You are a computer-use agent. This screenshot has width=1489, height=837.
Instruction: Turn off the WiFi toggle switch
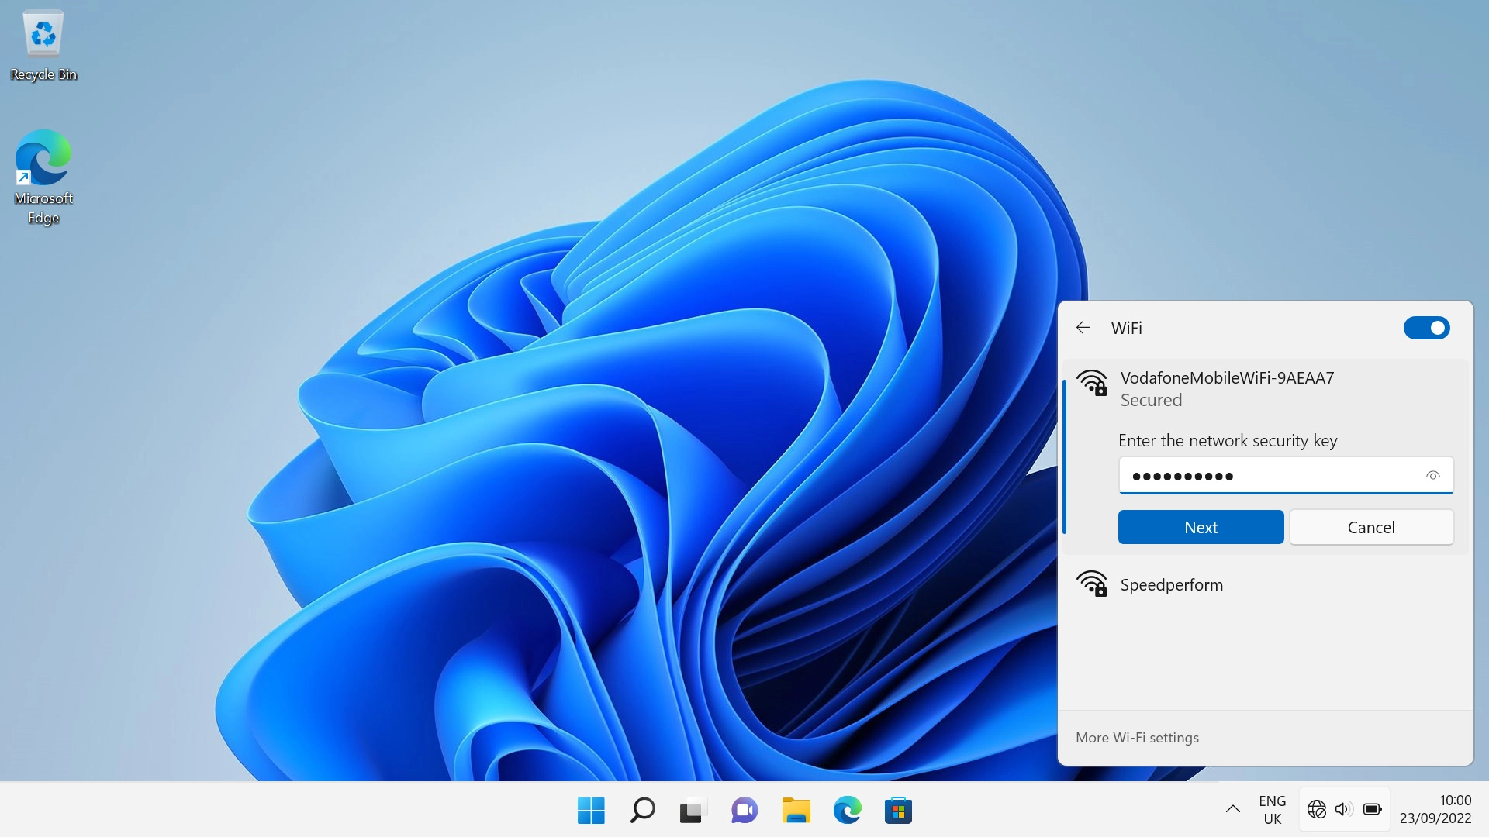pyautogui.click(x=1426, y=328)
